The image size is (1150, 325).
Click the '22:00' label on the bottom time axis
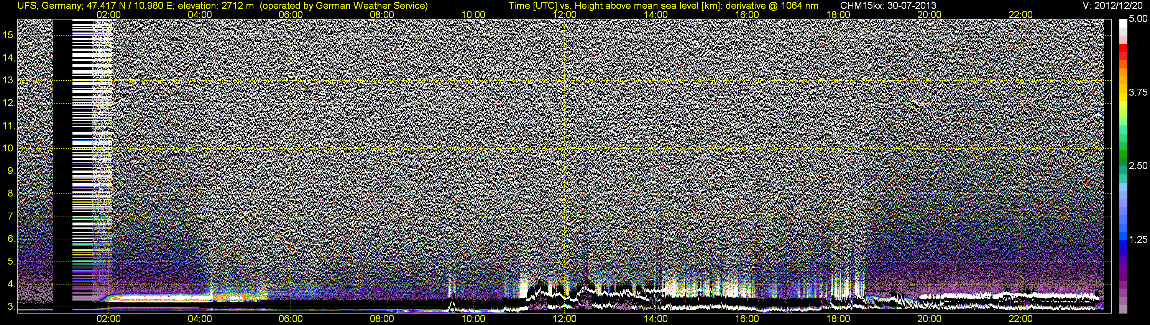1020,319
